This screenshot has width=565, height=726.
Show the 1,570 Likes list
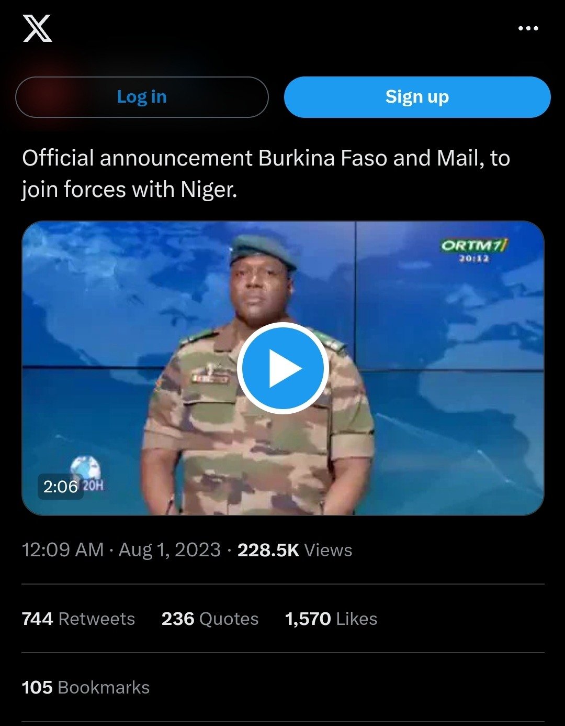[x=331, y=619]
